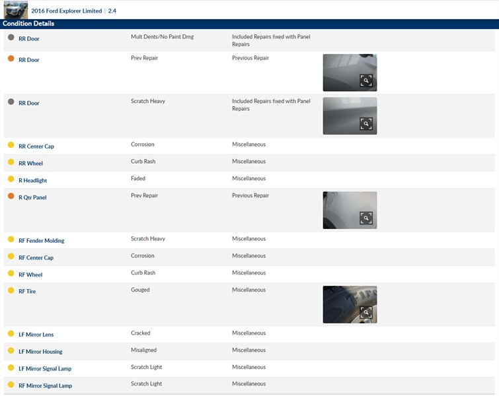Click the R Headlight item link
The width and height of the screenshot is (499, 396).
pyautogui.click(x=32, y=181)
